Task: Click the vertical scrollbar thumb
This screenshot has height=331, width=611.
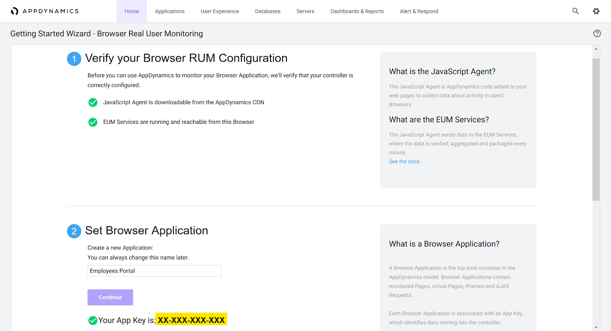Action: [596, 130]
